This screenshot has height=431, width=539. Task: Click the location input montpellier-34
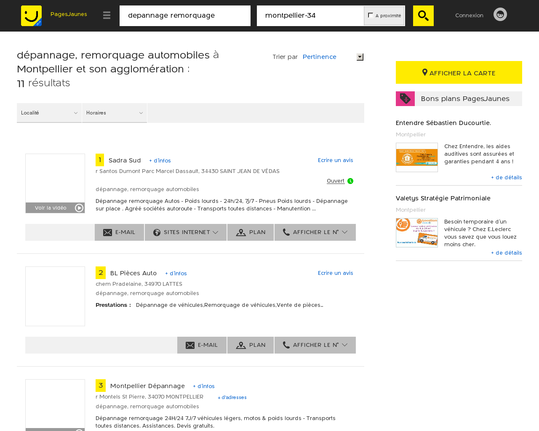pyautogui.click(x=310, y=16)
